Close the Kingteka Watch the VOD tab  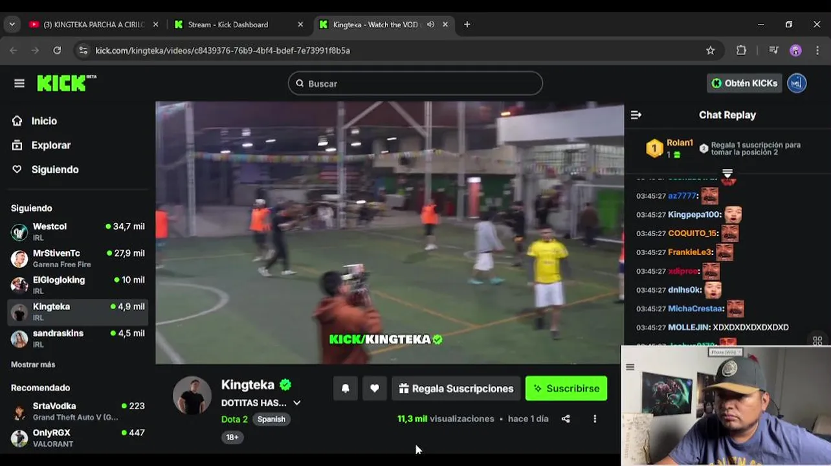(x=445, y=25)
